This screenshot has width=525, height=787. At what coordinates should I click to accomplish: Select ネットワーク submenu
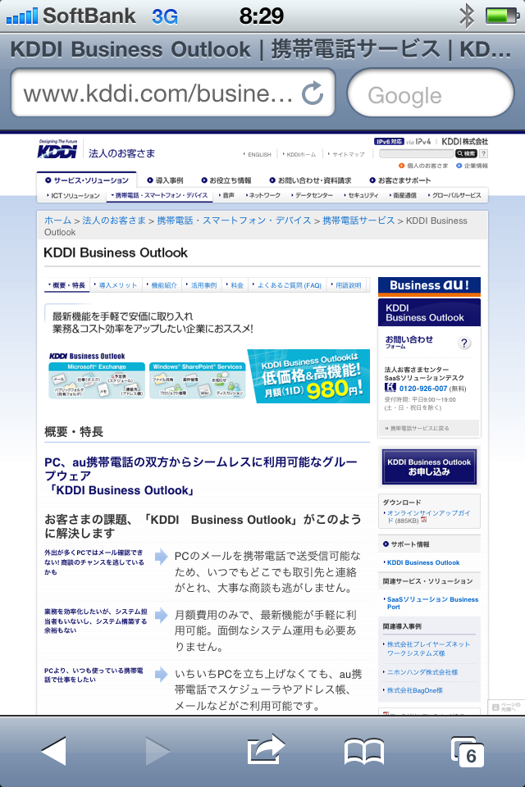tap(263, 195)
